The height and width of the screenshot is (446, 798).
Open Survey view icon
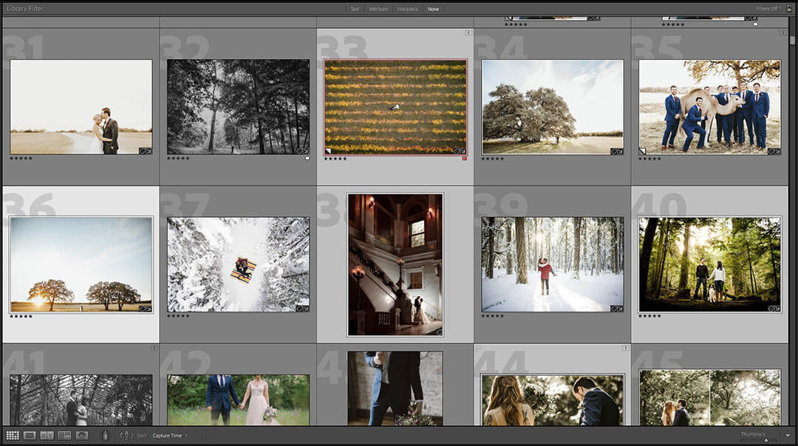64,436
